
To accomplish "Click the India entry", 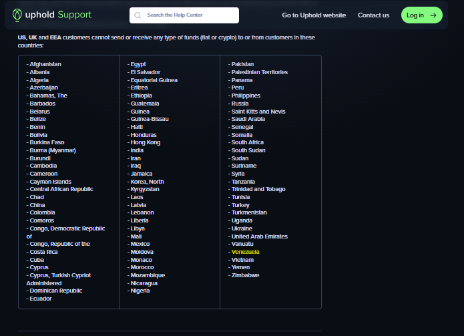I will [137, 150].
